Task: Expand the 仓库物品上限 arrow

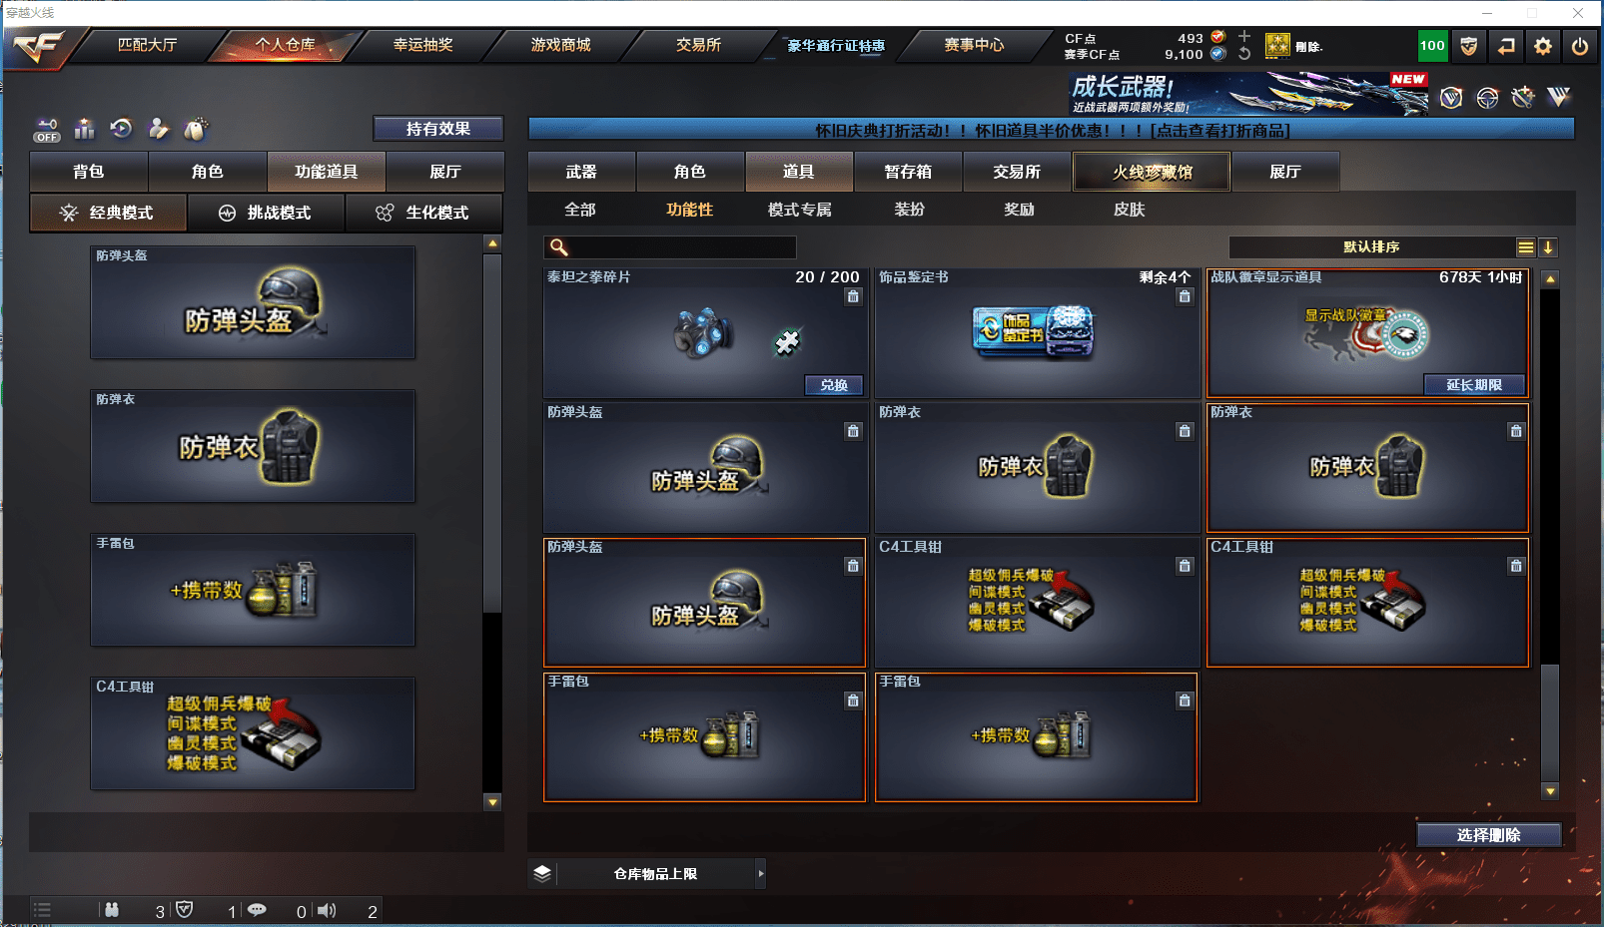Action: point(761,873)
